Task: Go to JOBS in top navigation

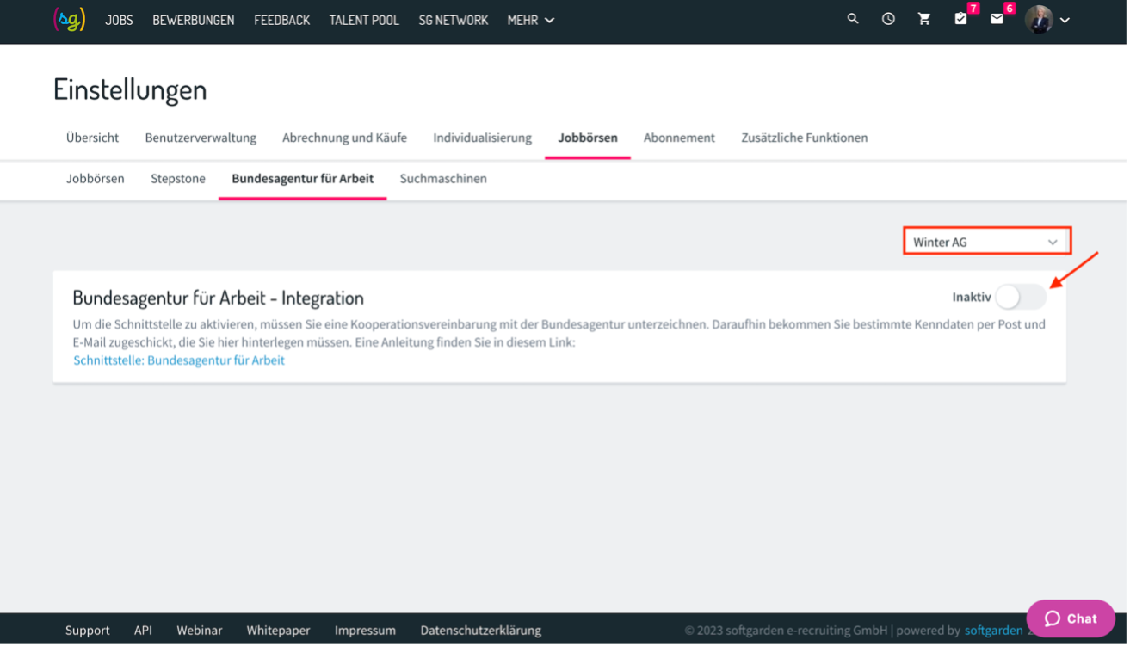Action: click(120, 20)
